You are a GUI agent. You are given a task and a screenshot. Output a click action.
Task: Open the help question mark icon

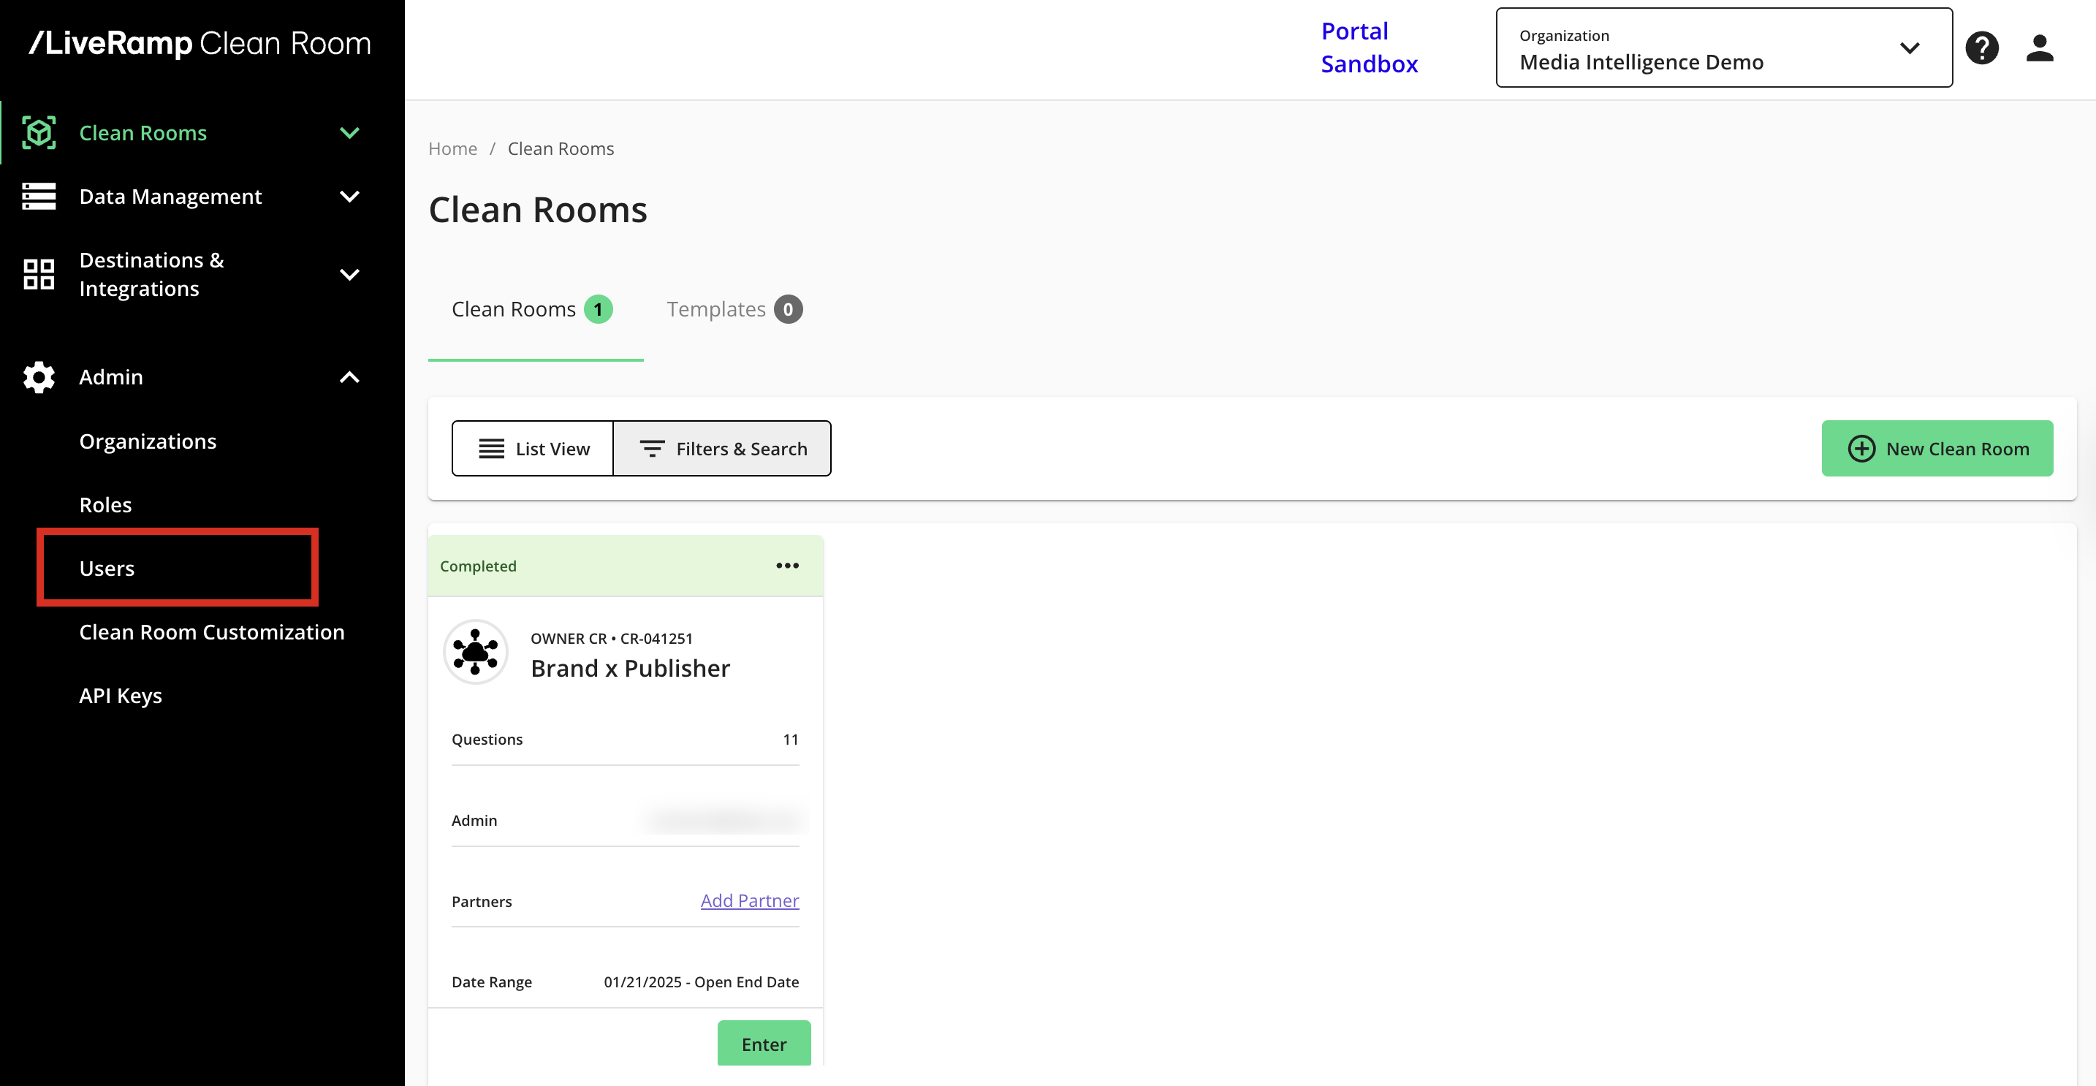(1981, 48)
